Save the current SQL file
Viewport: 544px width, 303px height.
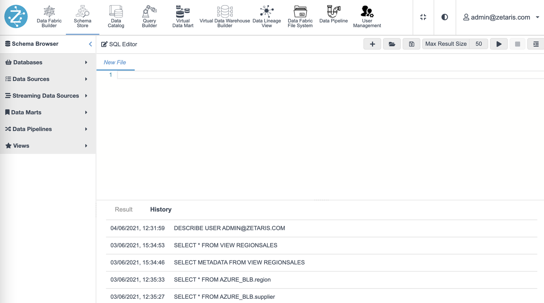click(x=411, y=44)
